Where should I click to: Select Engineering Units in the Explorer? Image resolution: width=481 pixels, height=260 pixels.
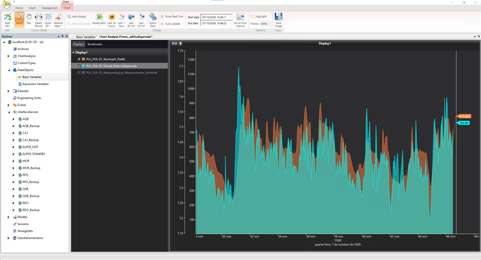point(29,98)
